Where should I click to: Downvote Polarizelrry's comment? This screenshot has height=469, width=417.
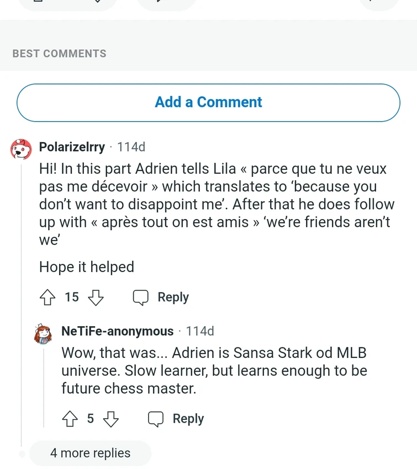coord(96,298)
